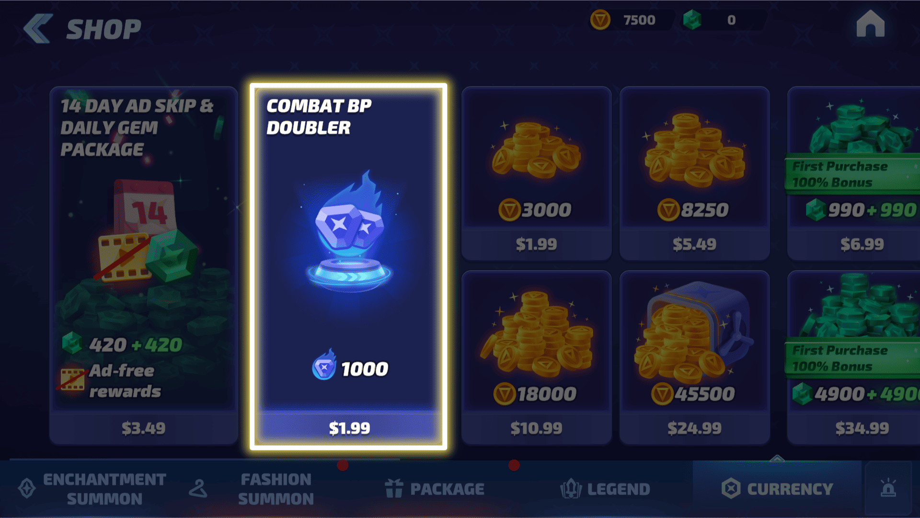Screen dimensions: 920x518
Task: Buy 14 day ad skip for $3.49
Action: 144,428
